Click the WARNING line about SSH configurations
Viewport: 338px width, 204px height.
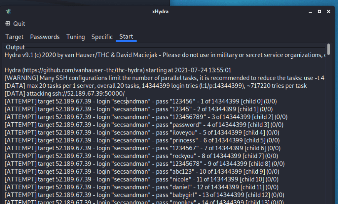point(132,78)
